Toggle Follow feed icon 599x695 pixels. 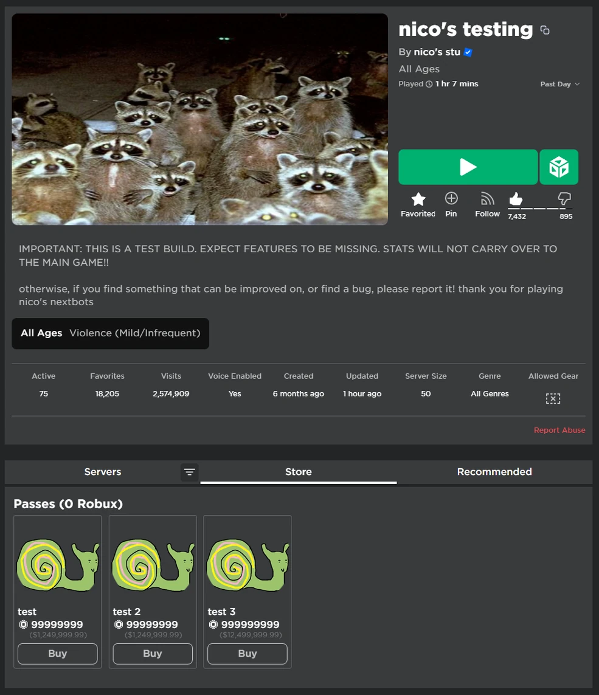pos(487,199)
